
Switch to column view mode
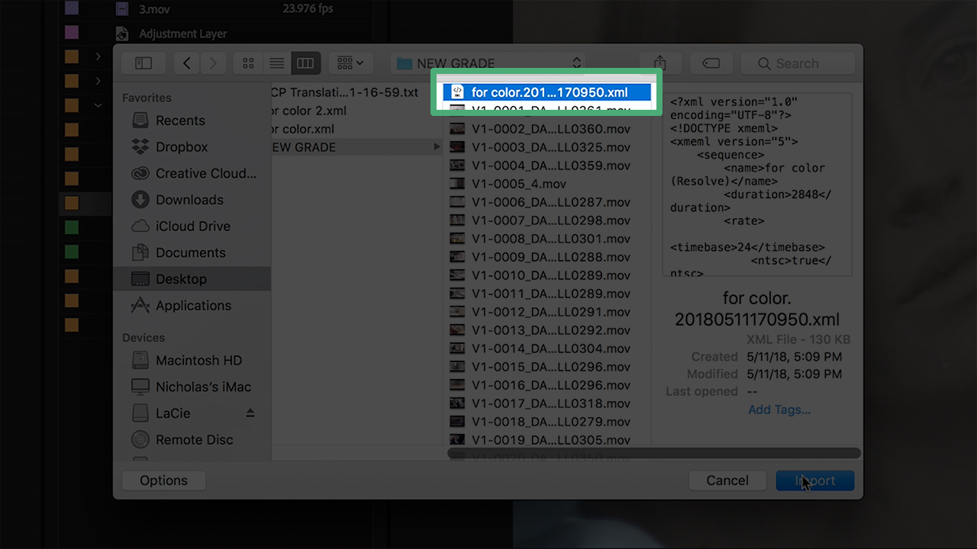(x=305, y=63)
